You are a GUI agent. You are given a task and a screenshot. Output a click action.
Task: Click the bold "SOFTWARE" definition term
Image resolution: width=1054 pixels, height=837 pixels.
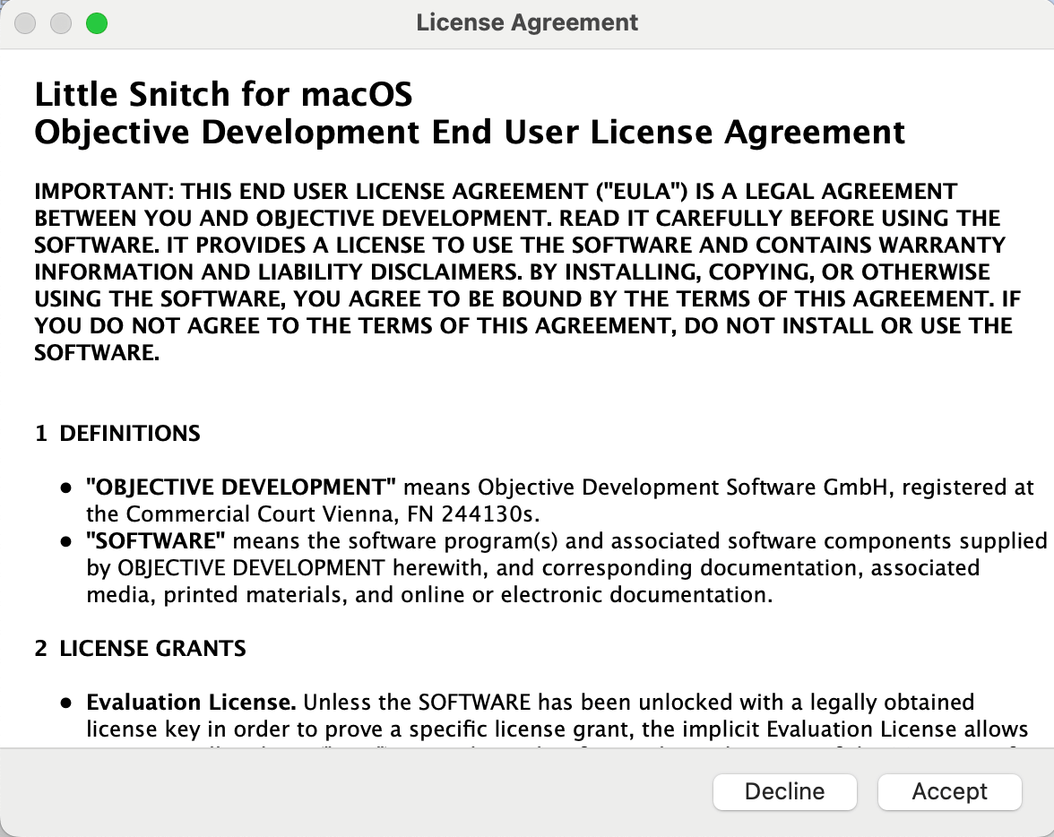pos(155,540)
